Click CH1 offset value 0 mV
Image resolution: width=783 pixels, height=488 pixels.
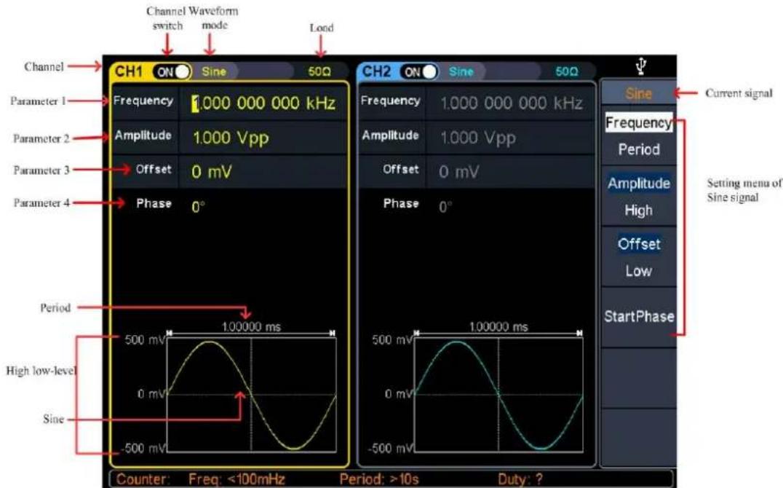click(x=212, y=172)
